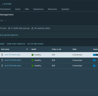Click the View Cluster Objects link

9,35
